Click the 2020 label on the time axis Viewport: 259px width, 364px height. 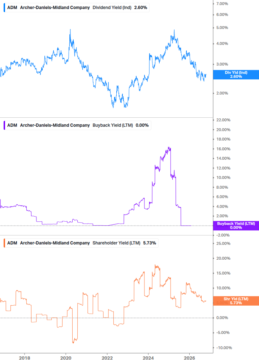[66, 358]
